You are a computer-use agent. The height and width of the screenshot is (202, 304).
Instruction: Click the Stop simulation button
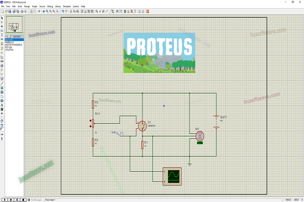click(23, 199)
